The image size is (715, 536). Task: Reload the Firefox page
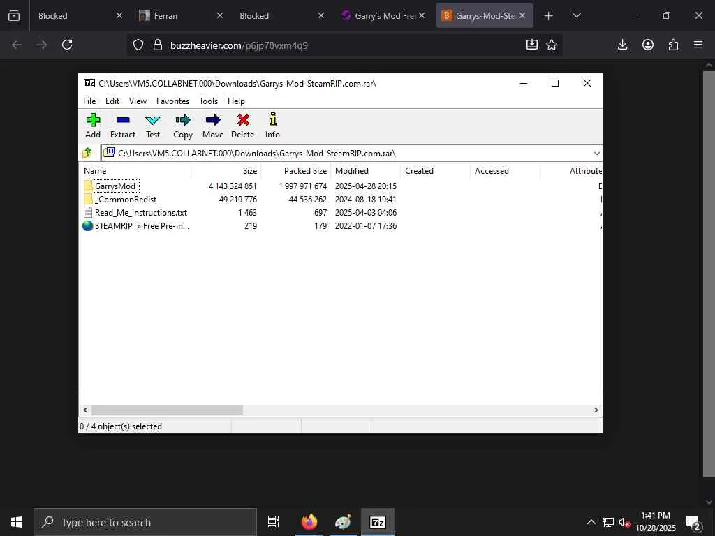tap(67, 45)
